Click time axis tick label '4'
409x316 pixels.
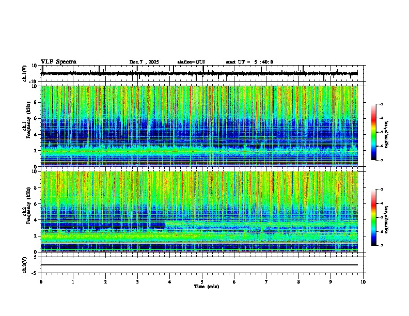click(170, 282)
